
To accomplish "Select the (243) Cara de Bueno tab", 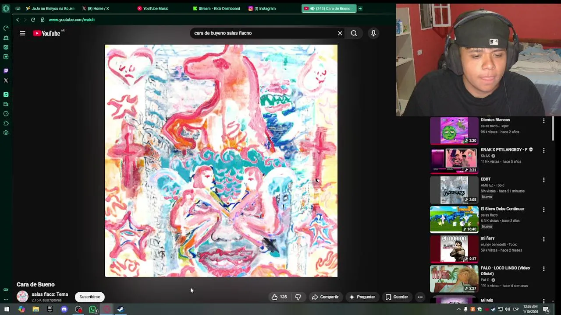I will point(329,8).
